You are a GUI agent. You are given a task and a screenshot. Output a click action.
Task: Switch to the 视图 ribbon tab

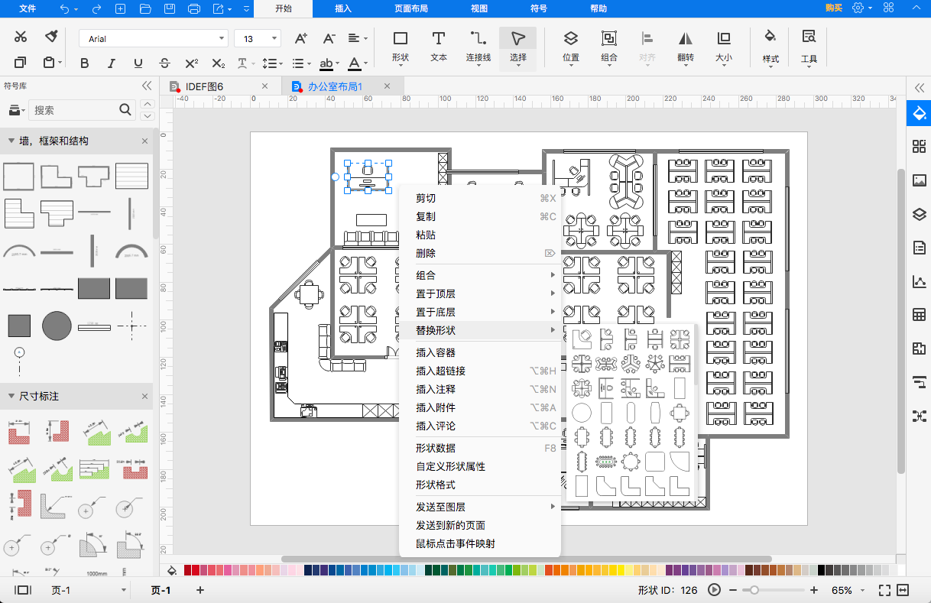479,9
